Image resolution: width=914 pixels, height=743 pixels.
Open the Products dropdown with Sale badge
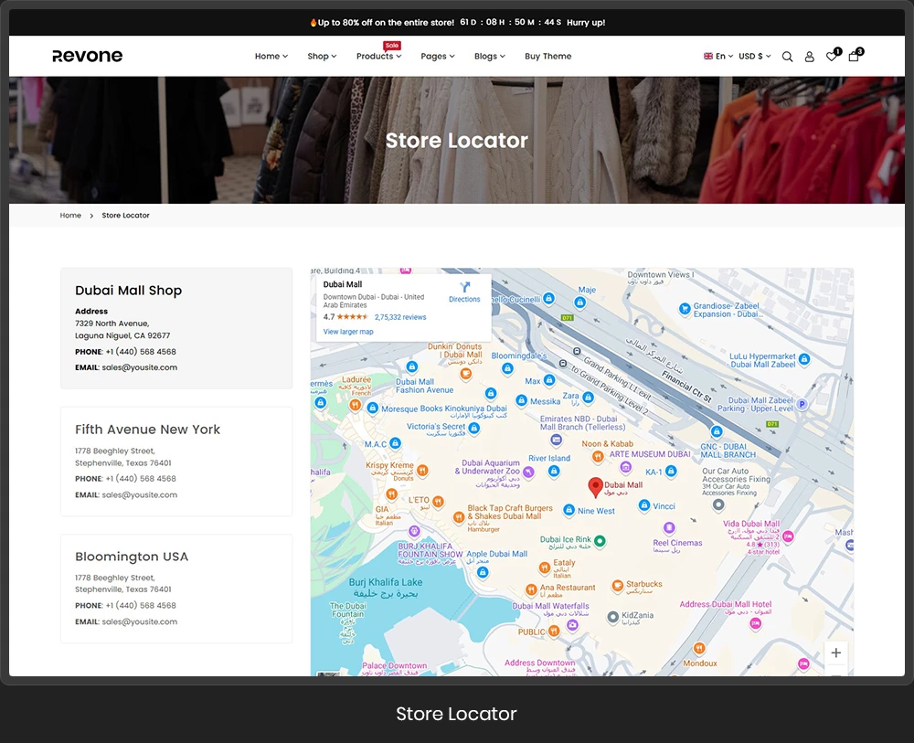[375, 56]
